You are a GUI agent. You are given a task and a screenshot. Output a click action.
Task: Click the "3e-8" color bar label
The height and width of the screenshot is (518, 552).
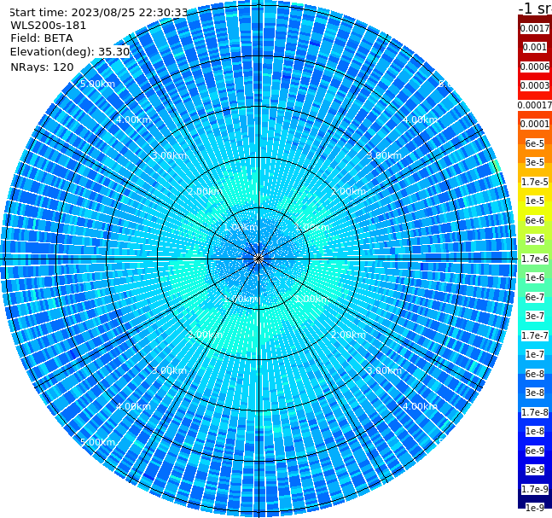coord(535,393)
